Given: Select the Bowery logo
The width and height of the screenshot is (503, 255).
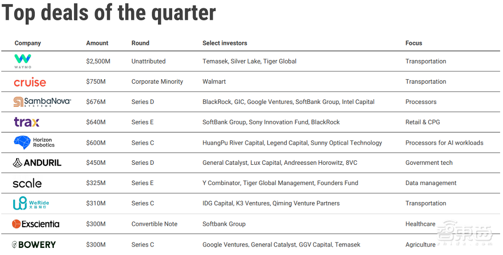Looking at the screenshot, I should click(34, 244).
